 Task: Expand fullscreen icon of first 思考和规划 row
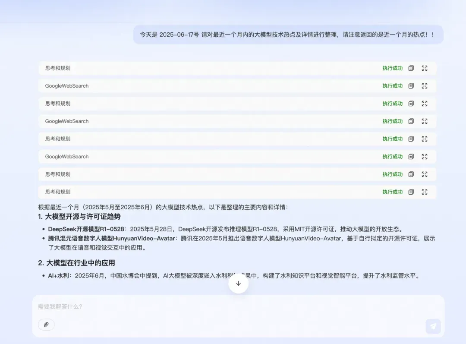tap(425, 68)
